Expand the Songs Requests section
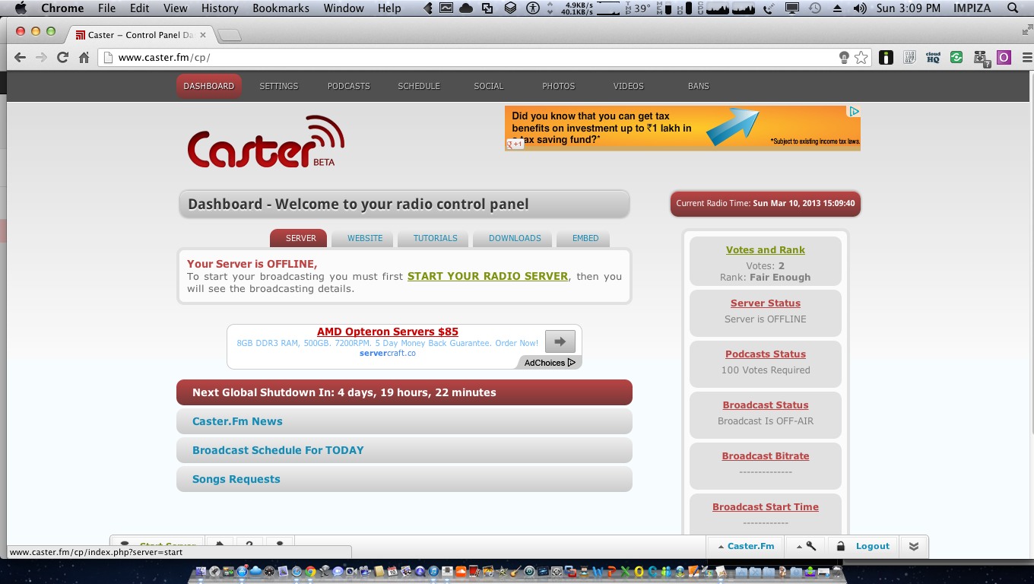Image resolution: width=1034 pixels, height=584 pixels. [x=404, y=479]
